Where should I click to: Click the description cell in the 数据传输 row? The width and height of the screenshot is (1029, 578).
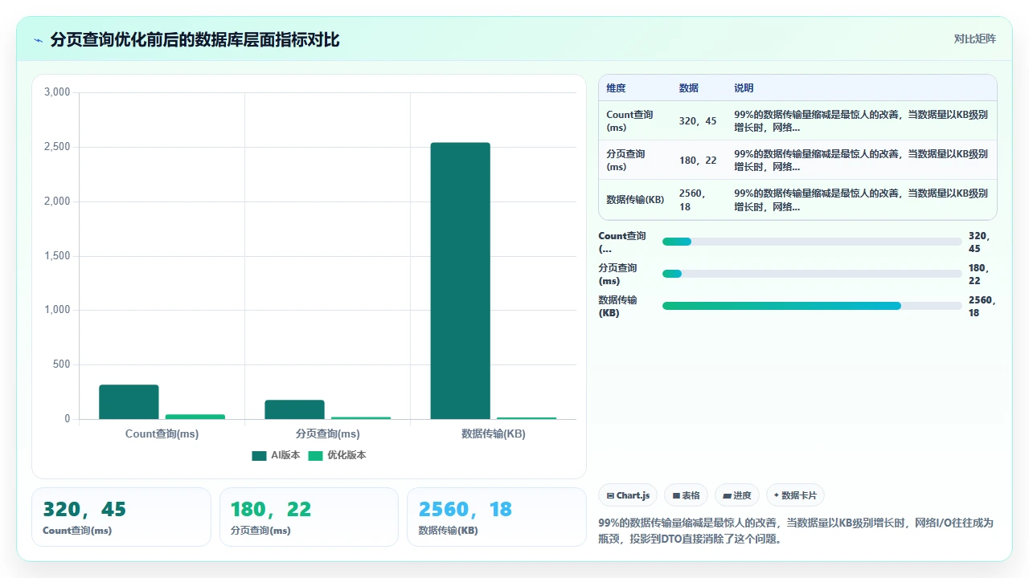click(x=861, y=200)
